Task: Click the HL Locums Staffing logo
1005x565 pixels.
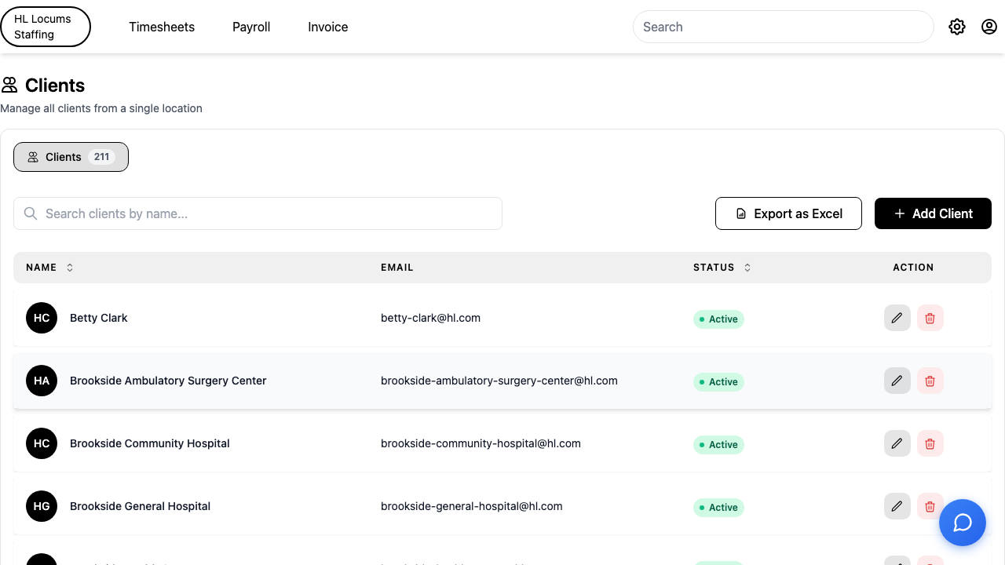Action: click(x=46, y=27)
